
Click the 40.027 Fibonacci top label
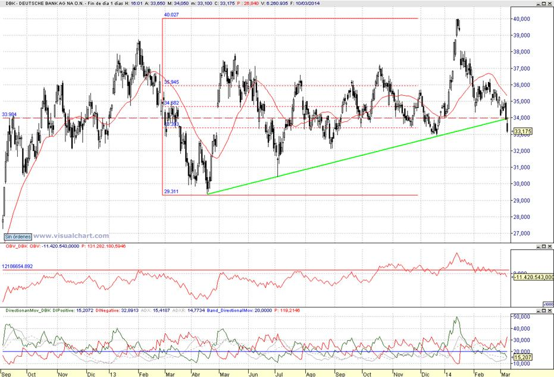pos(171,15)
